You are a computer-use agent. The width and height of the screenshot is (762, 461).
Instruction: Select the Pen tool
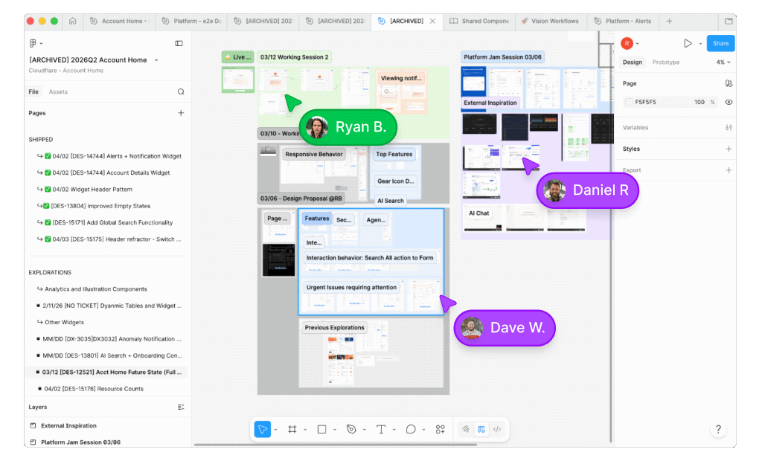pyautogui.click(x=351, y=429)
